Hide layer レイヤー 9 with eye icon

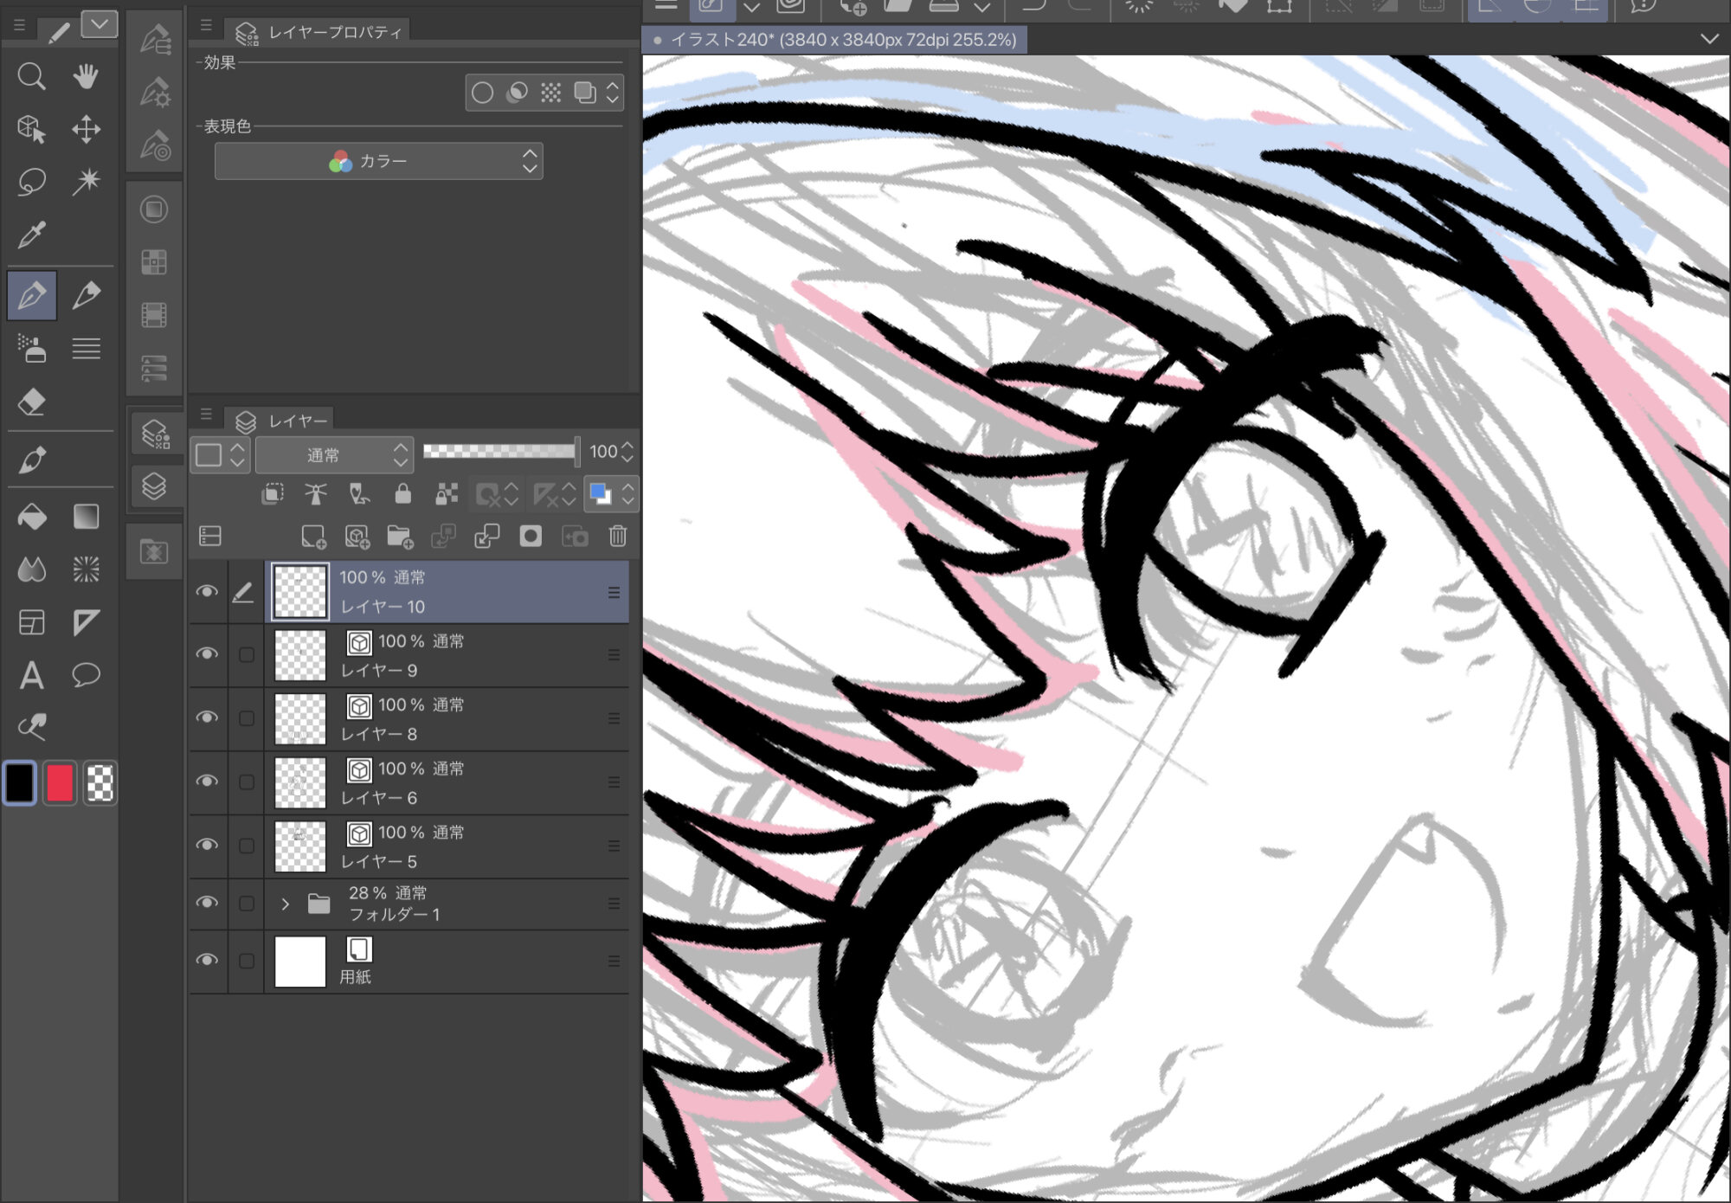click(207, 654)
